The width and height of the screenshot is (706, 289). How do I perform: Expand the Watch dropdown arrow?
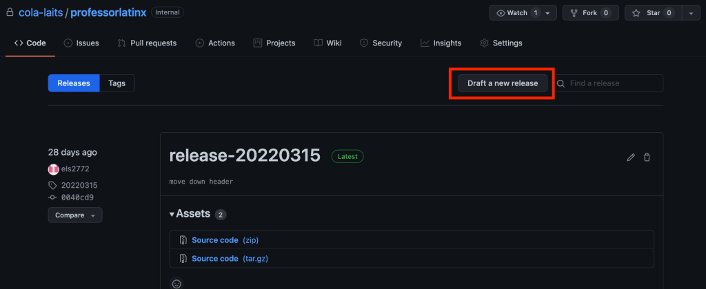[x=548, y=13]
